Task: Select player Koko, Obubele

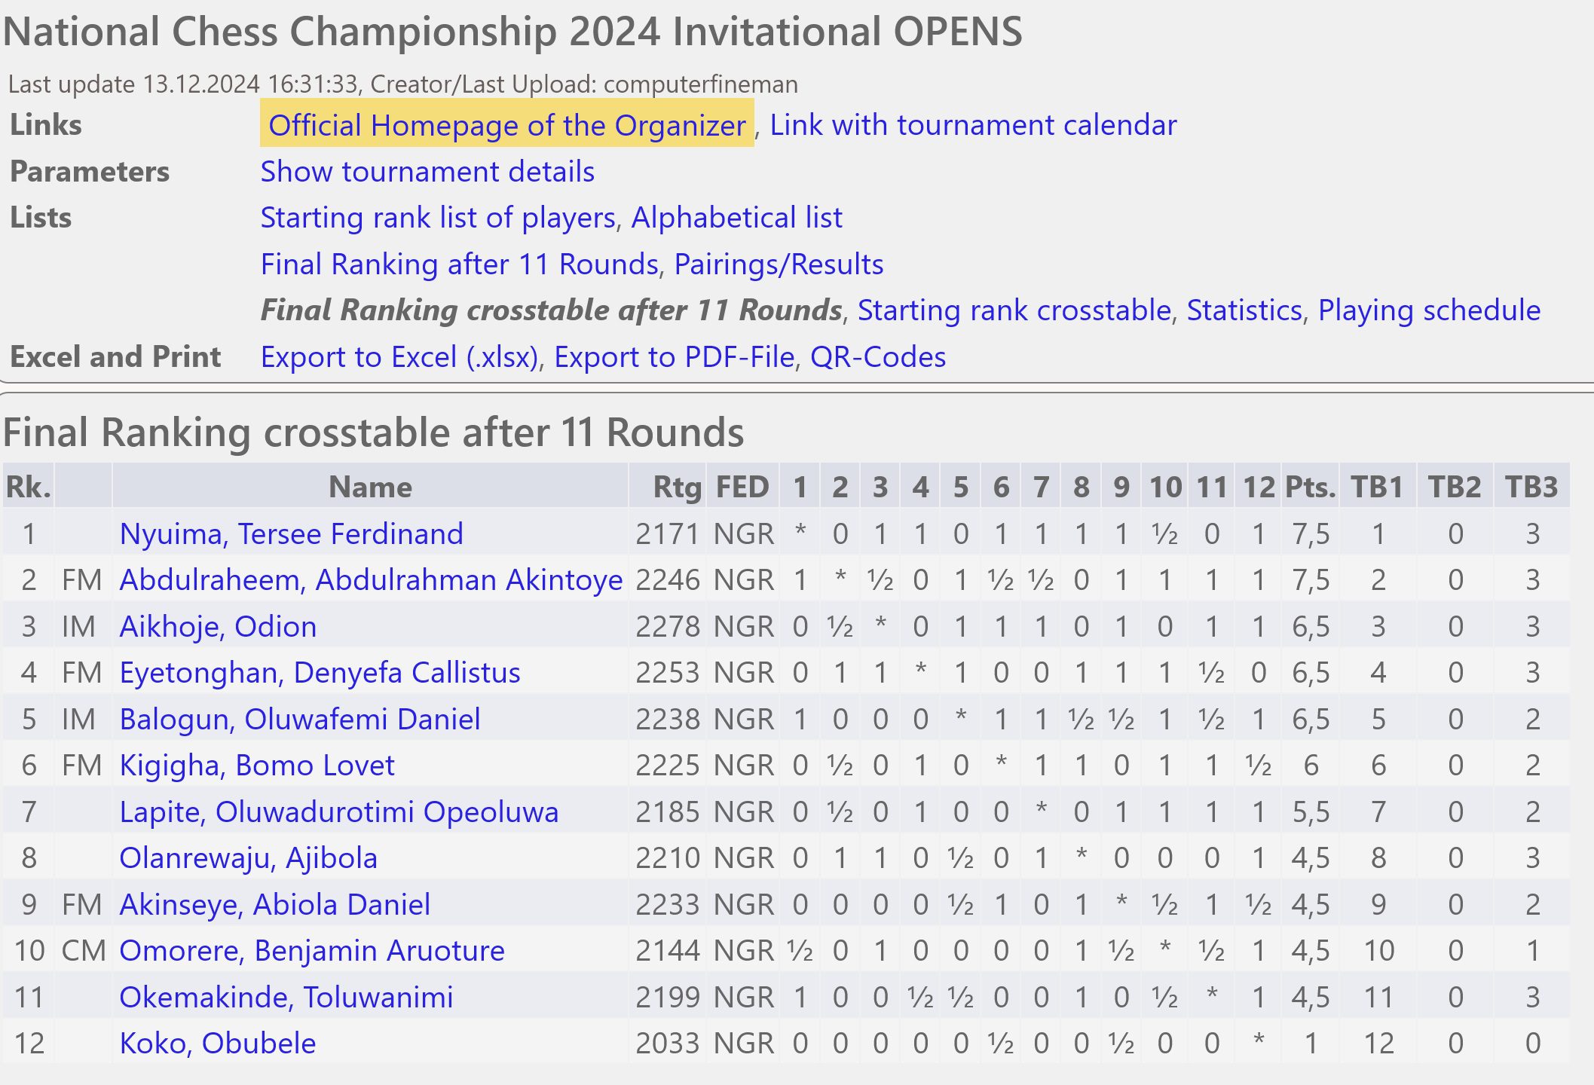Action: (x=217, y=1044)
